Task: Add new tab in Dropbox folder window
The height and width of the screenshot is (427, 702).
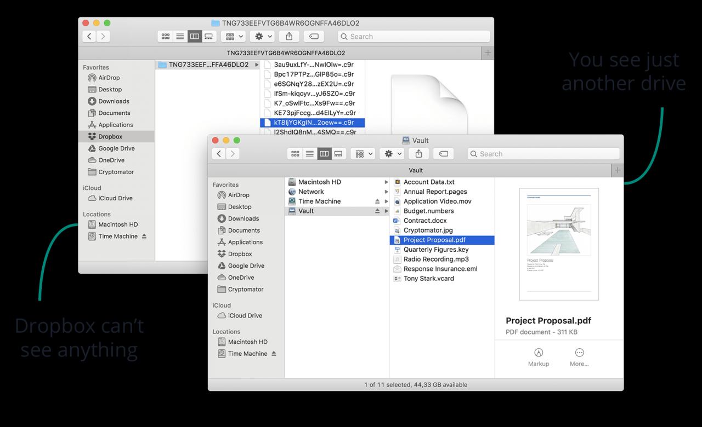Action: 488,53
